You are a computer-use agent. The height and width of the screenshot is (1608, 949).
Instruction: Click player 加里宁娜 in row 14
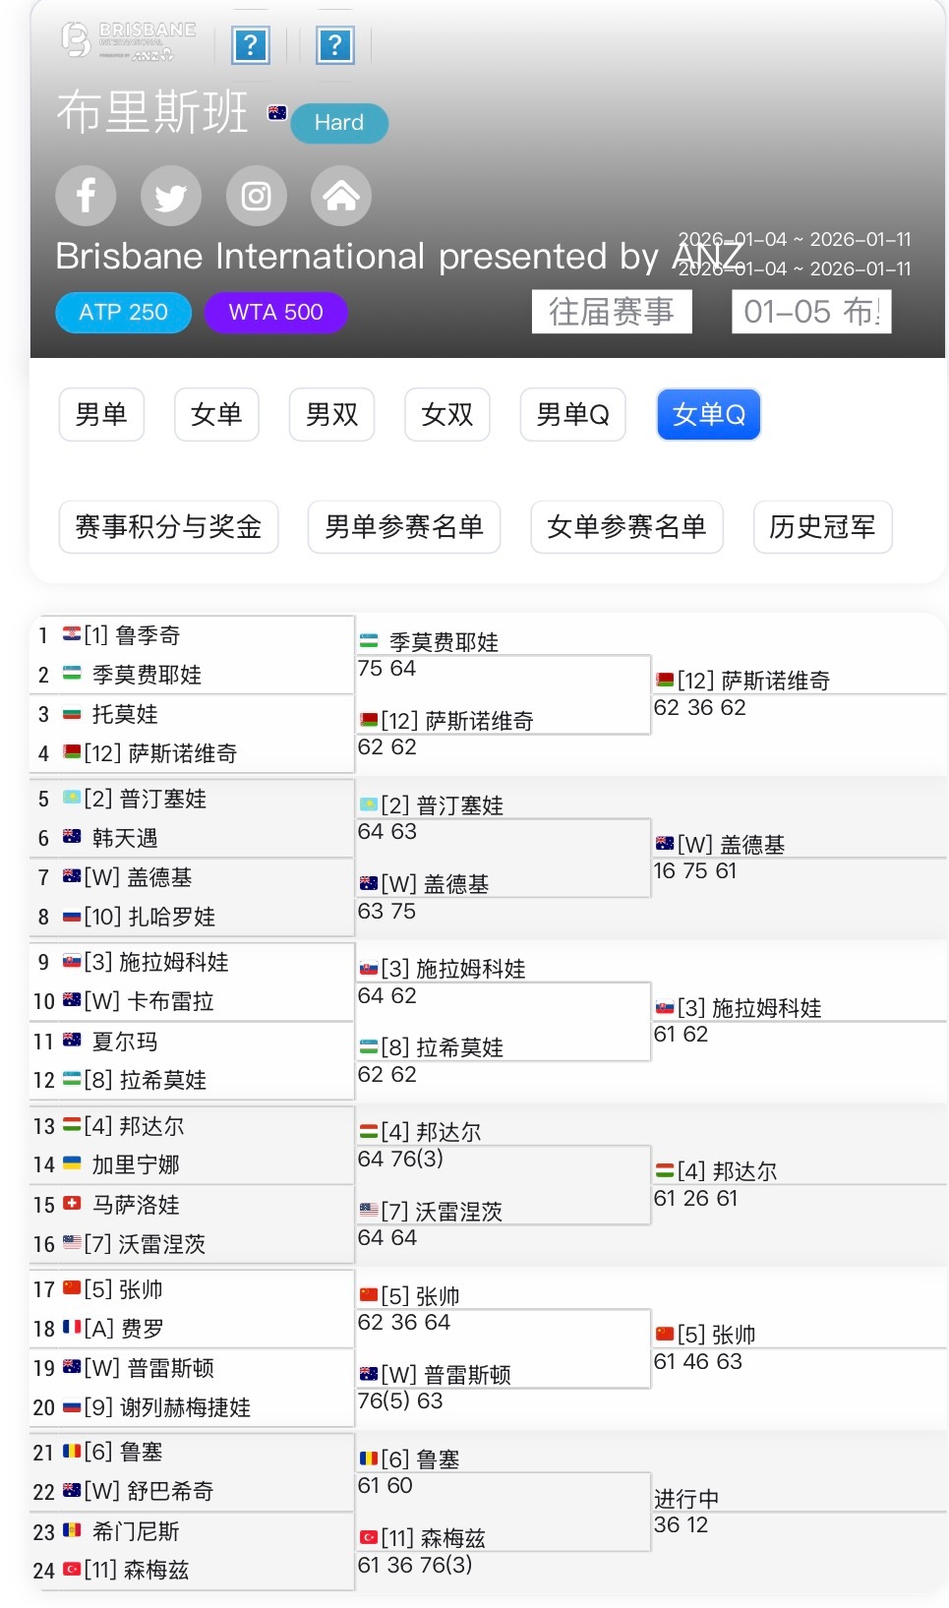click(136, 1164)
